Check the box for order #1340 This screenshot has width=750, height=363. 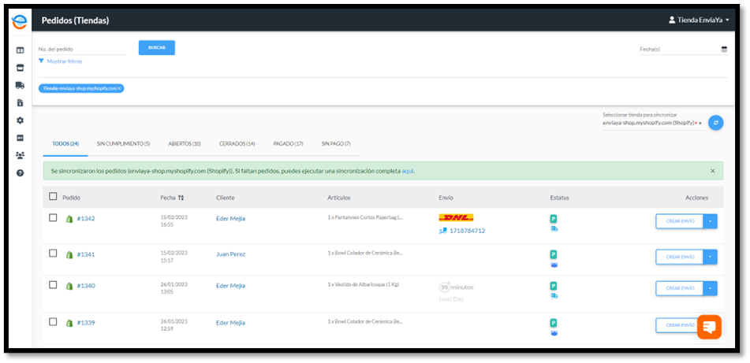coord(53,285)
